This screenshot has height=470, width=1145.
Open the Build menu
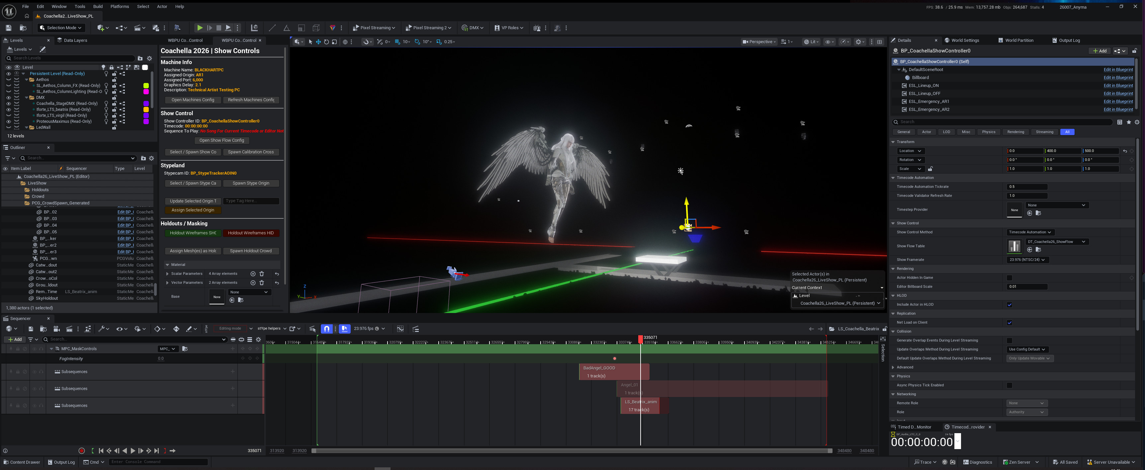click(98, 7)
